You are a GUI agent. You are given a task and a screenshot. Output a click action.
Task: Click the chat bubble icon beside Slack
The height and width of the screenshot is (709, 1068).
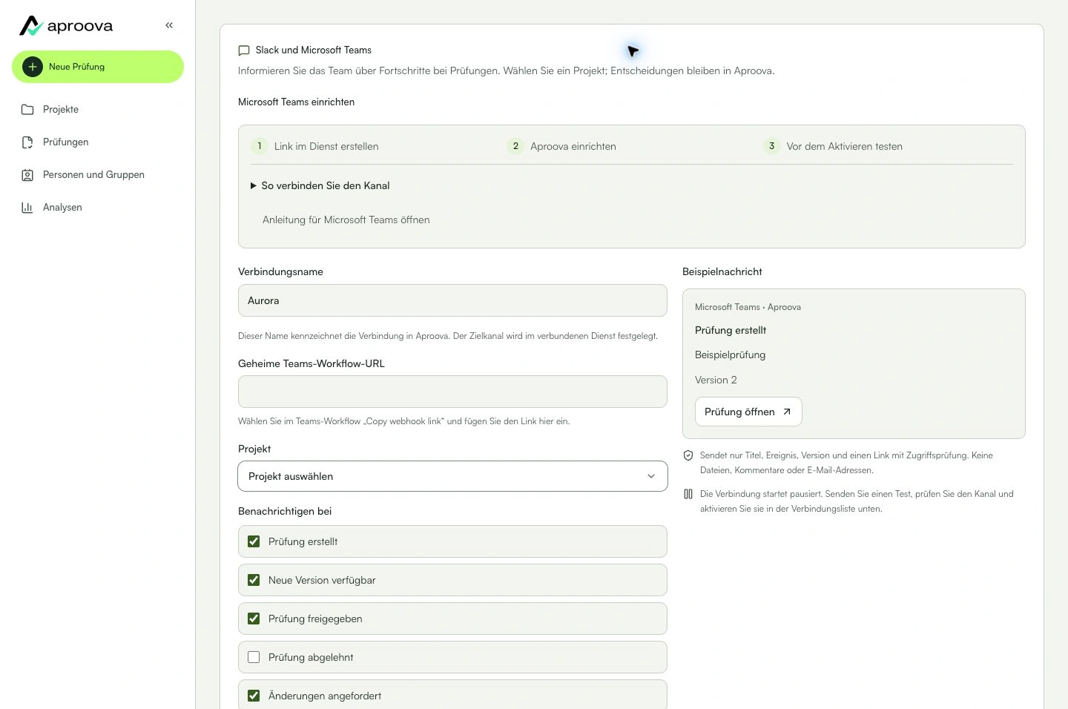244,50
